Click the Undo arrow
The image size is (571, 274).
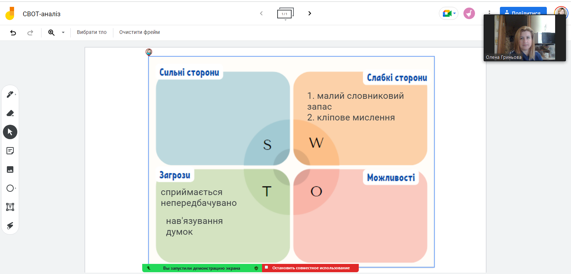[x=13, y=32]
